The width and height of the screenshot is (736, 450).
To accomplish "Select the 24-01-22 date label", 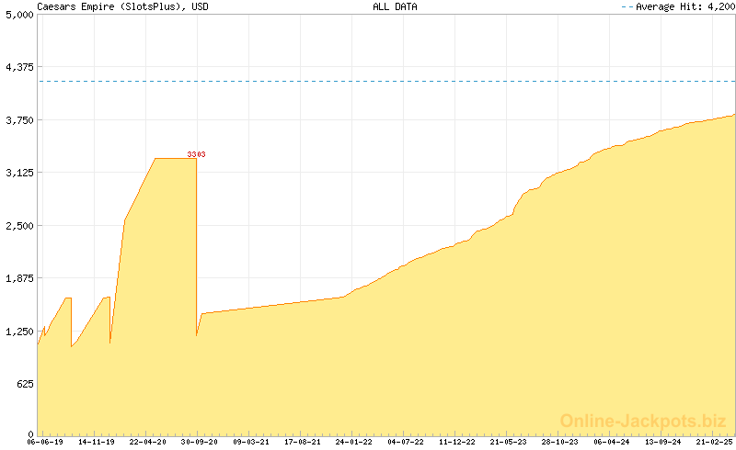I will coord(354,442).
